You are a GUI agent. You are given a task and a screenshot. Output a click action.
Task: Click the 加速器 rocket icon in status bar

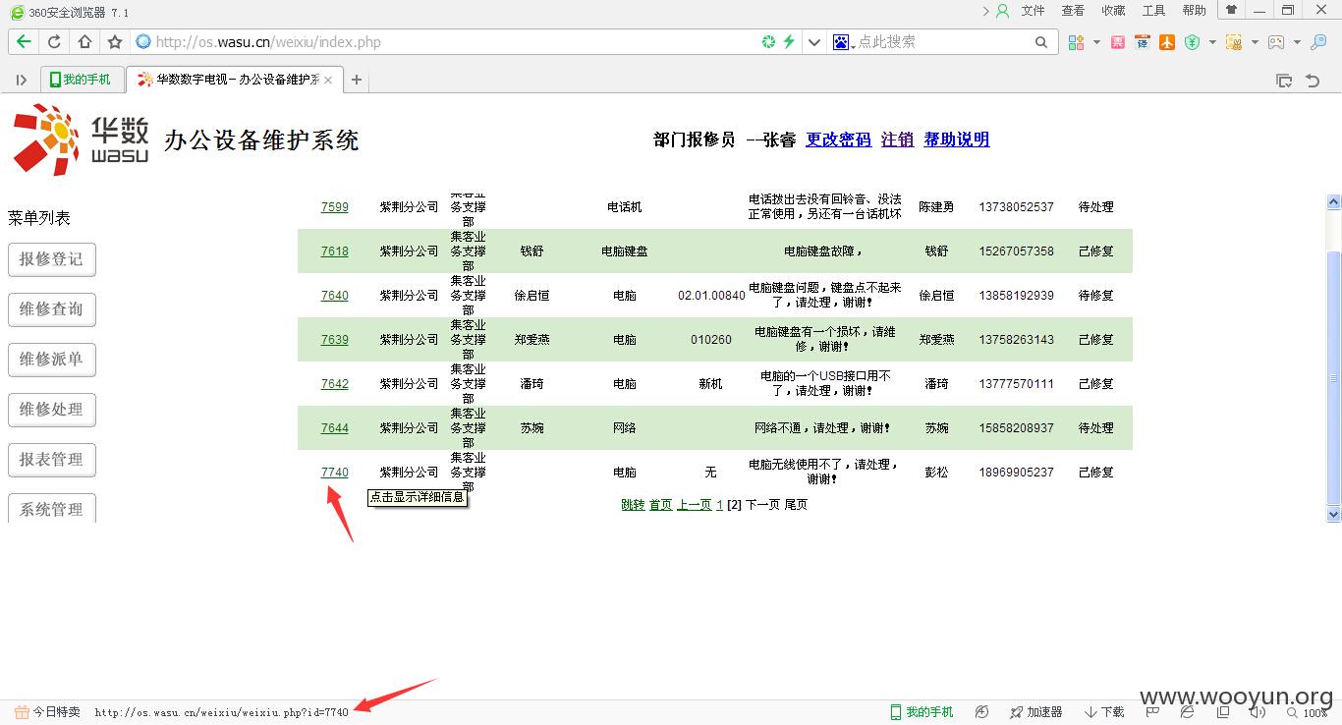1017,712
